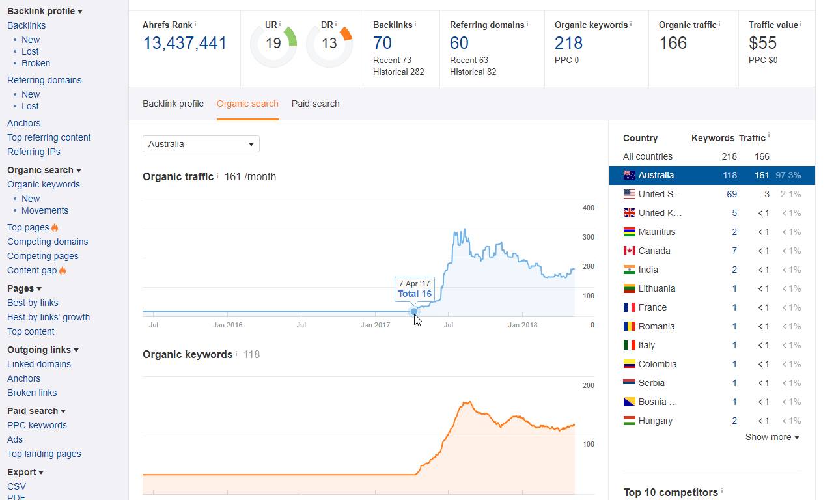This screenshot has height=500, width=834.
Task: Click the UR donut chart gauge
Action: coord(273,44)
